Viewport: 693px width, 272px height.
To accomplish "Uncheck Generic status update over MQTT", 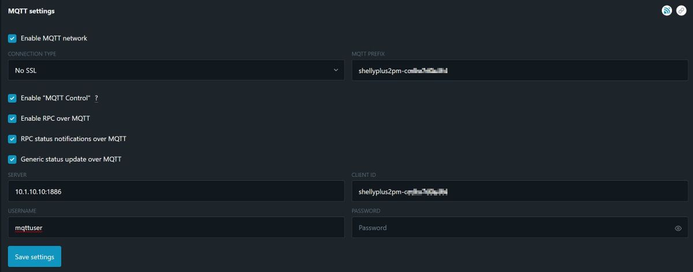I will click(12, 159).
